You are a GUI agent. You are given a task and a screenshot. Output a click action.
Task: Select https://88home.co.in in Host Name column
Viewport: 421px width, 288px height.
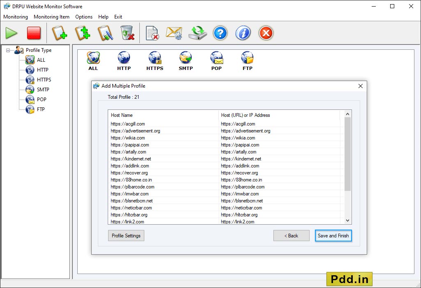pyautogui.click(x=131, y=180)
